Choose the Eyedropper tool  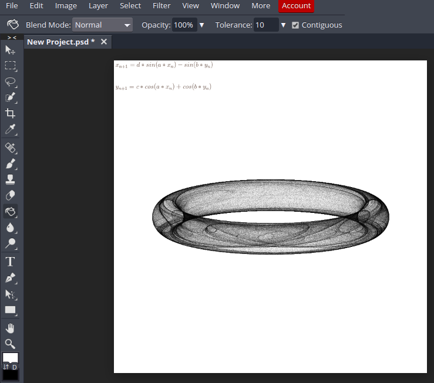11,129
